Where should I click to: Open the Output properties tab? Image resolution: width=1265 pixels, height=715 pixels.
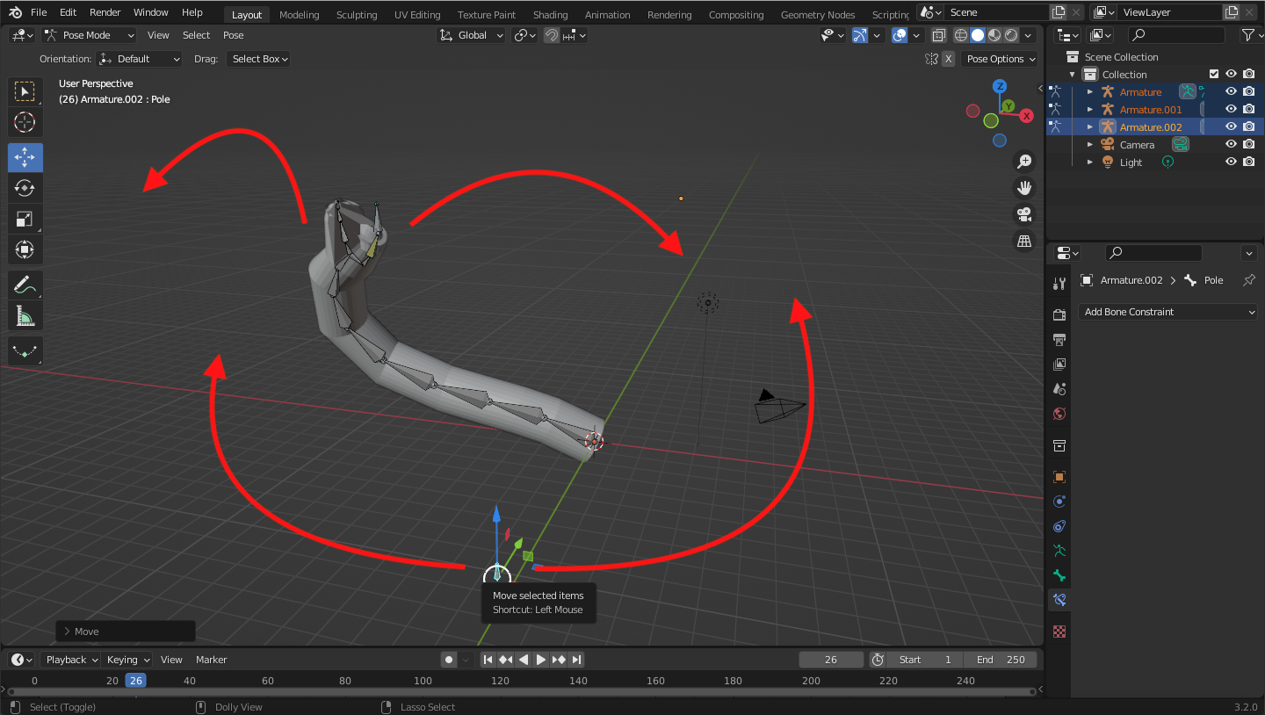click(x=1059, y=339)
